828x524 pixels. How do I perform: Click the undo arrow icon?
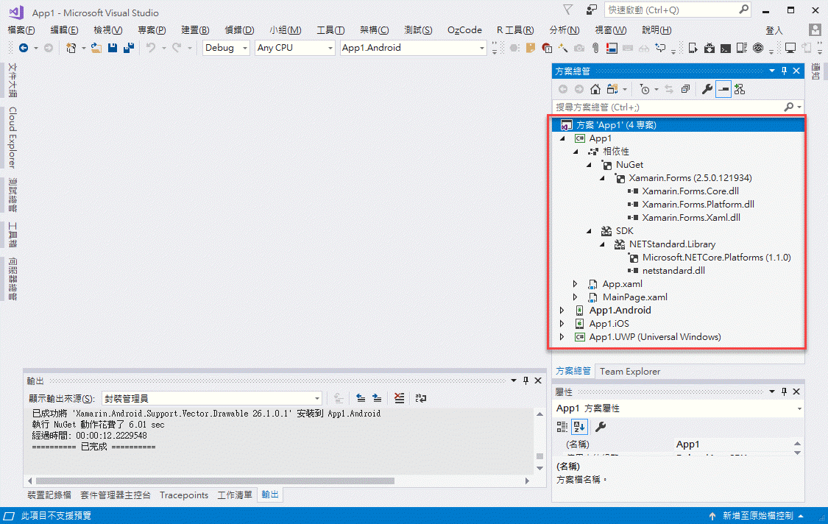point(151,48)
